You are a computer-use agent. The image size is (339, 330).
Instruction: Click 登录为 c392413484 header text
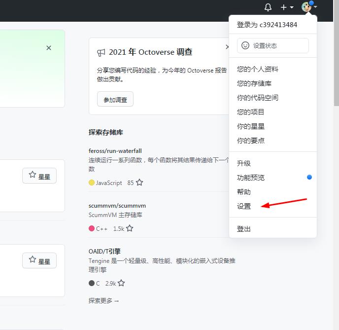point(267,25)
